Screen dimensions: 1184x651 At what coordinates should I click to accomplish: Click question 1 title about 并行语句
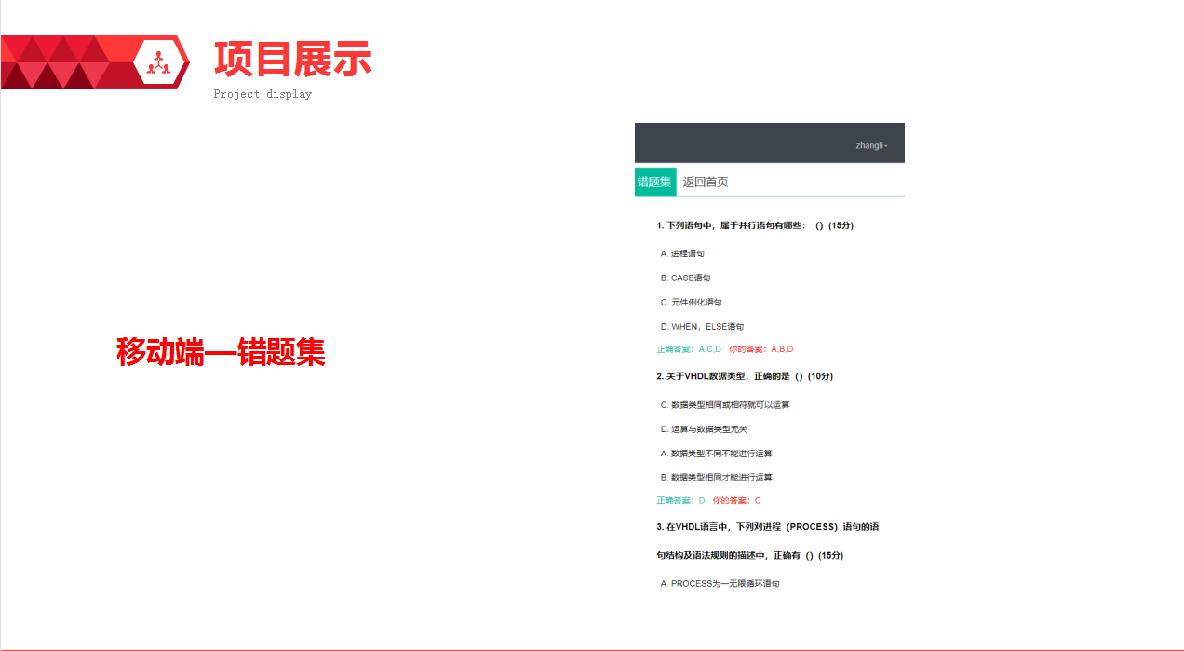755,225
